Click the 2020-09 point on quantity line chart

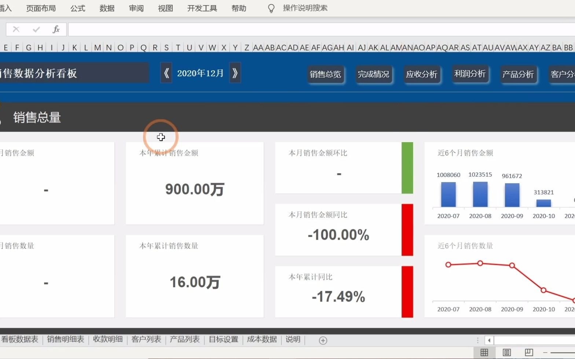click(x=512, y=265)
